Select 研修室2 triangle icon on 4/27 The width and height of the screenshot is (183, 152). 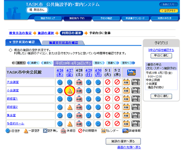(70, 107)
